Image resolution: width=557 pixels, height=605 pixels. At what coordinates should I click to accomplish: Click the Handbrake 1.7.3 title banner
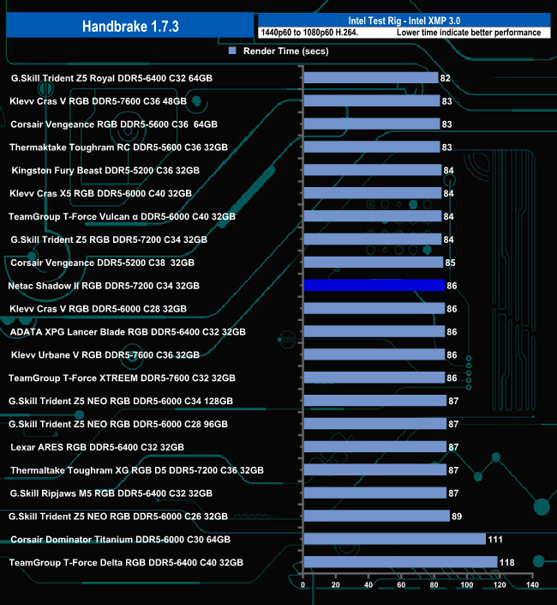(x=130, y=26)
